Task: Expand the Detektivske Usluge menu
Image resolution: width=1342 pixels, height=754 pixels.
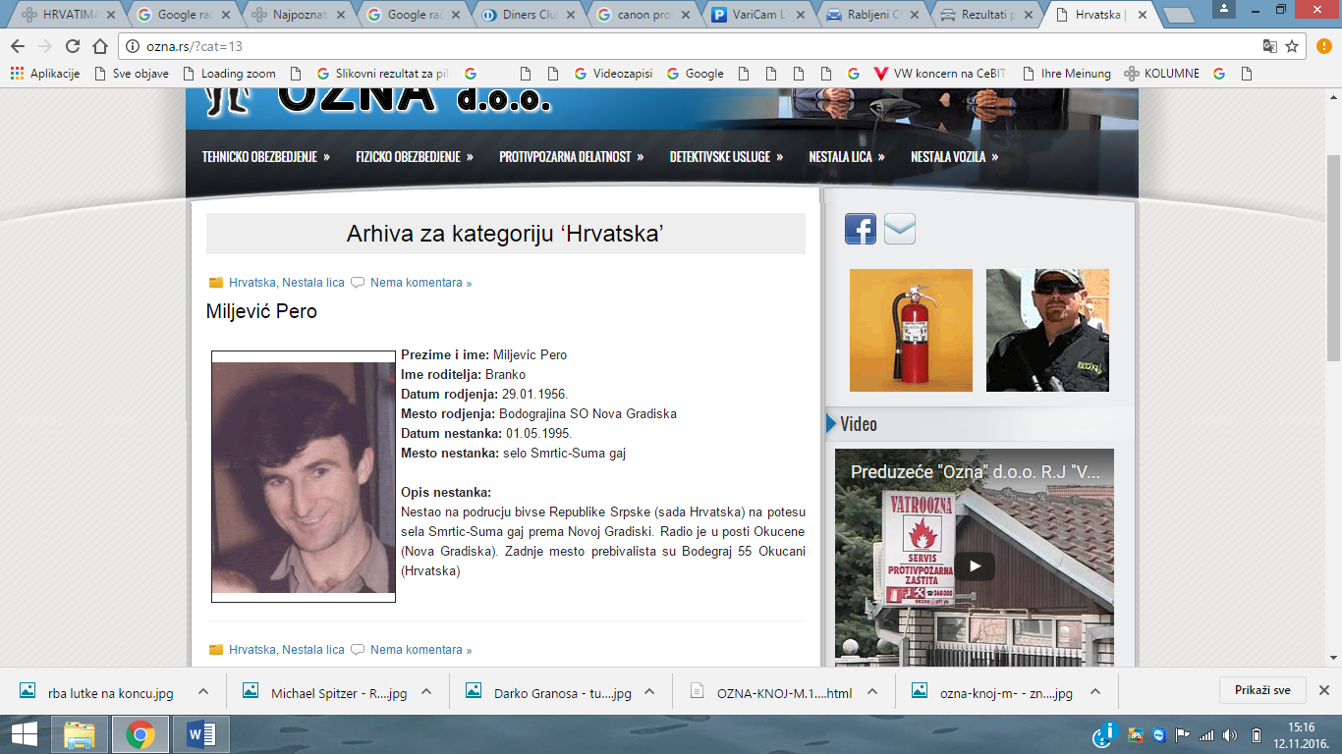Action: tap(726, 157)
